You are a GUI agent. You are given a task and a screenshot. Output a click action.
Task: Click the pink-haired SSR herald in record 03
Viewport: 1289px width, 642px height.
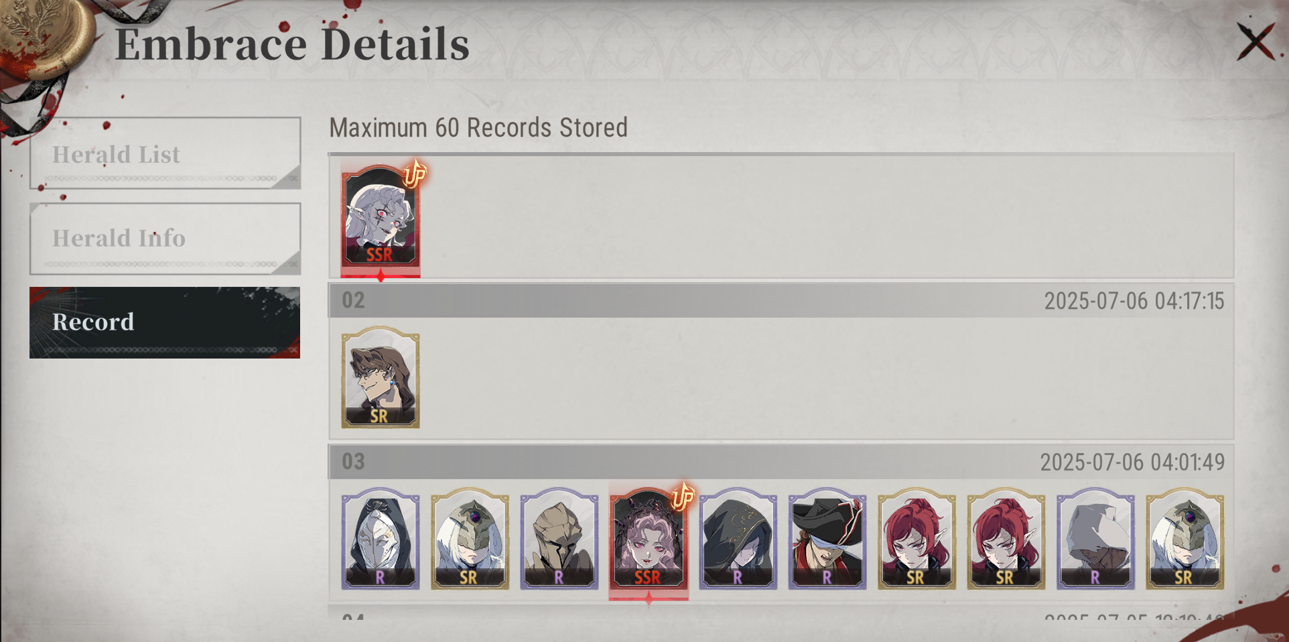click(649, 539)
